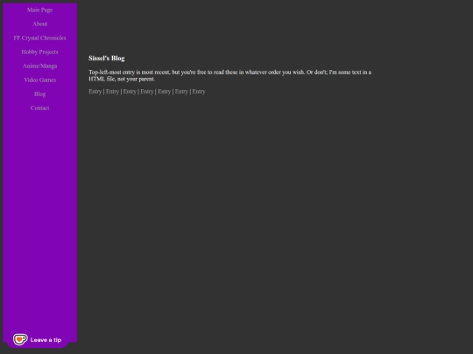Open the last Entry link
This screenshot has height=354, width=473.
[199, 92]
